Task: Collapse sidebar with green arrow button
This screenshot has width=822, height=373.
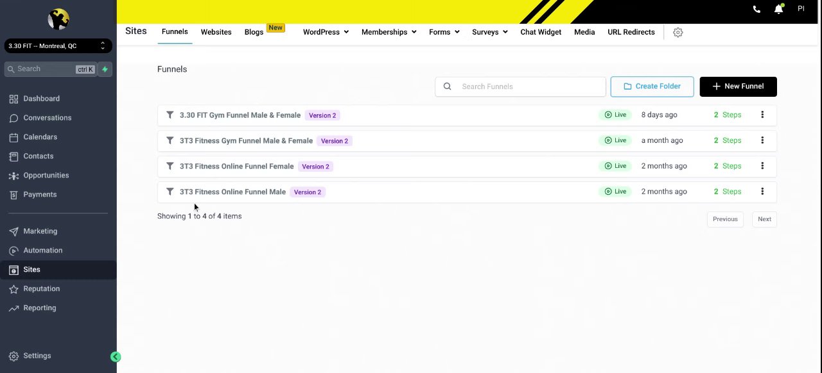Action: click(x=116, y=357)
